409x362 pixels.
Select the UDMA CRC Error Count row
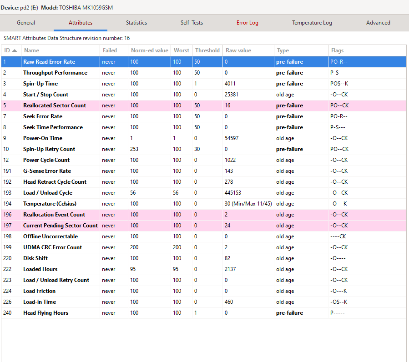tap(52, 247)
